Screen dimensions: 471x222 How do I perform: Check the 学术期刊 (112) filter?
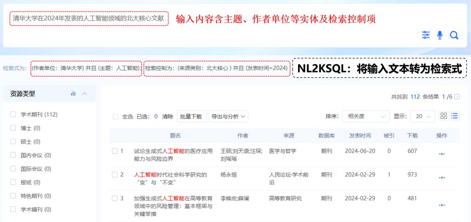13,114
